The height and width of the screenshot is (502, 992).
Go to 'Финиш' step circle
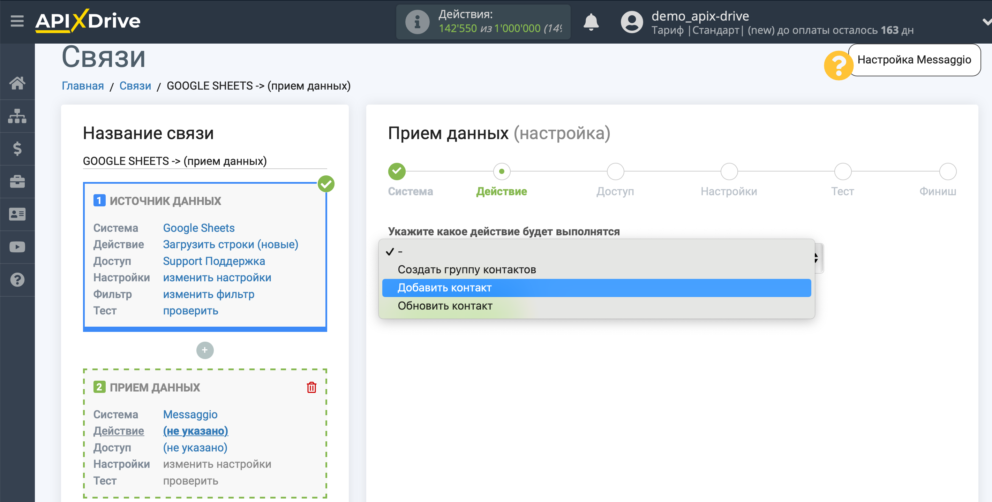tap(948, 171)
